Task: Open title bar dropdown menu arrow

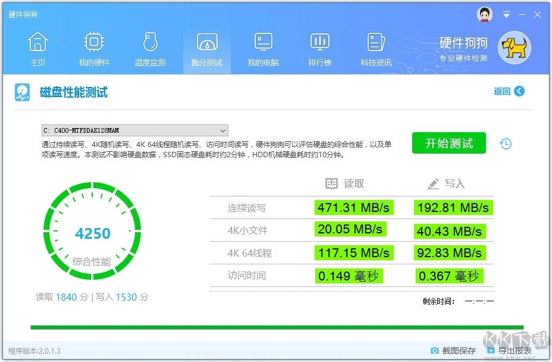Action: [506, 15]
